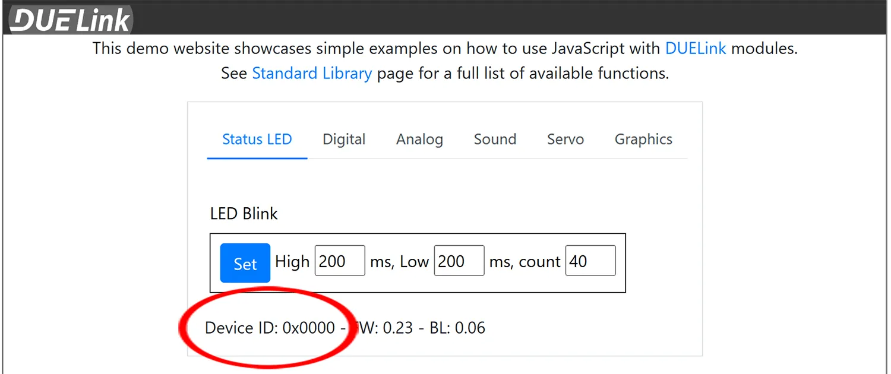The image size is (891, 374).
Task: Click the High duration input field
Action: [x=339, y=261]
